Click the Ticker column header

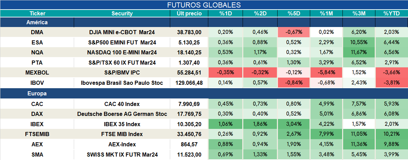(x=37, y=13)
